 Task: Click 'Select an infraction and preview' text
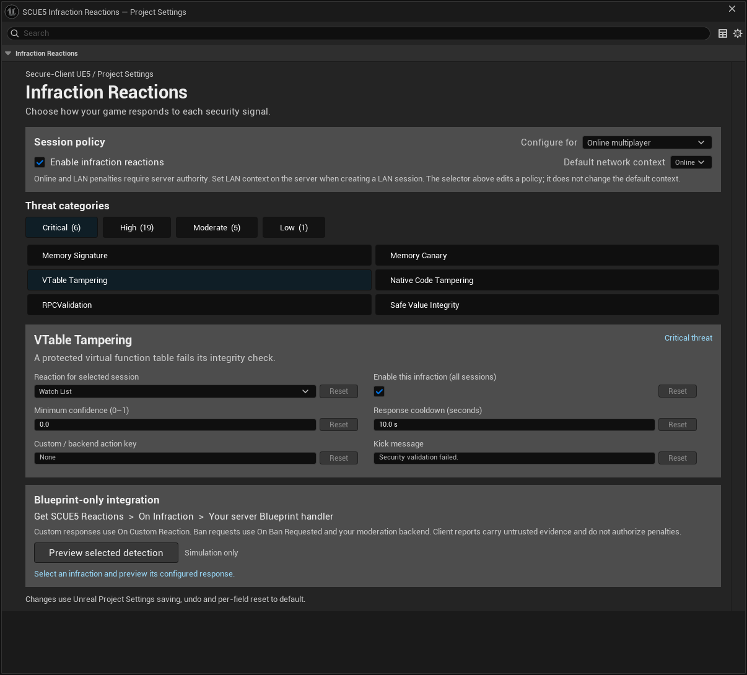(x=134, y=574)
